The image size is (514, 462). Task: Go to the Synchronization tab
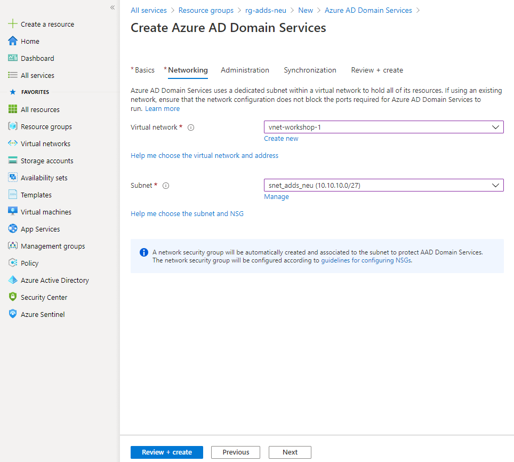[x=310, y=70]
